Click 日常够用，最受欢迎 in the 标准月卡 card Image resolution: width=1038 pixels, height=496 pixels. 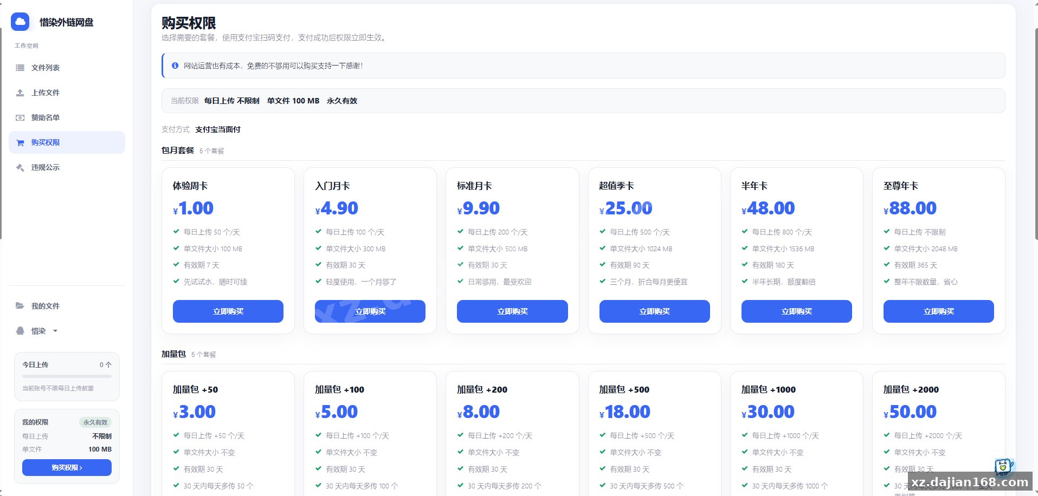click(500, 282)
